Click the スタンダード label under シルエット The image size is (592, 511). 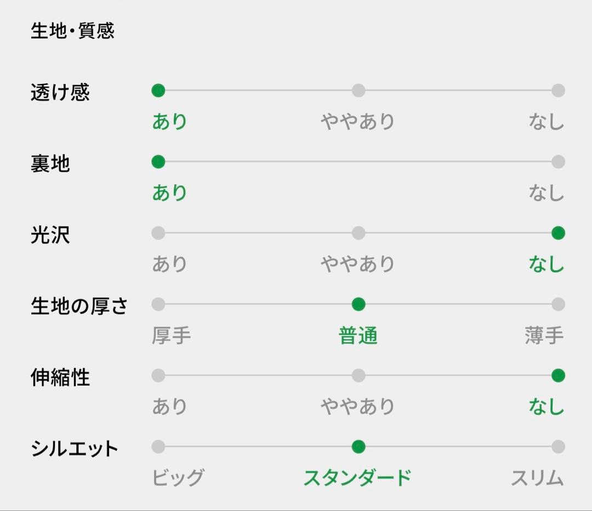(x=357, y=478)
